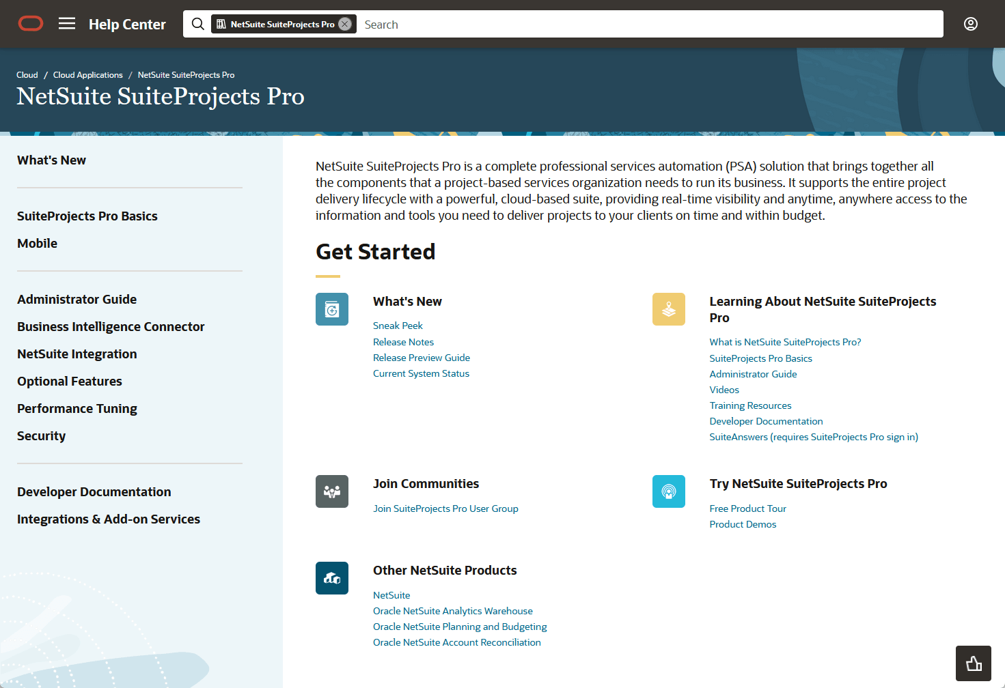Remove the NetSuite SuiteProjects Pro search filter
Viewport: 1005px width, 688px height.
pos(345,24)
